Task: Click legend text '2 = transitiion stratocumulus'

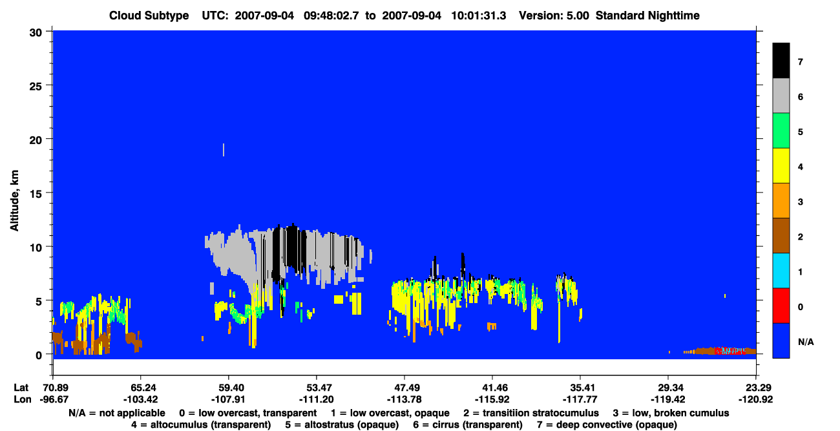Action: click(531, 413)
